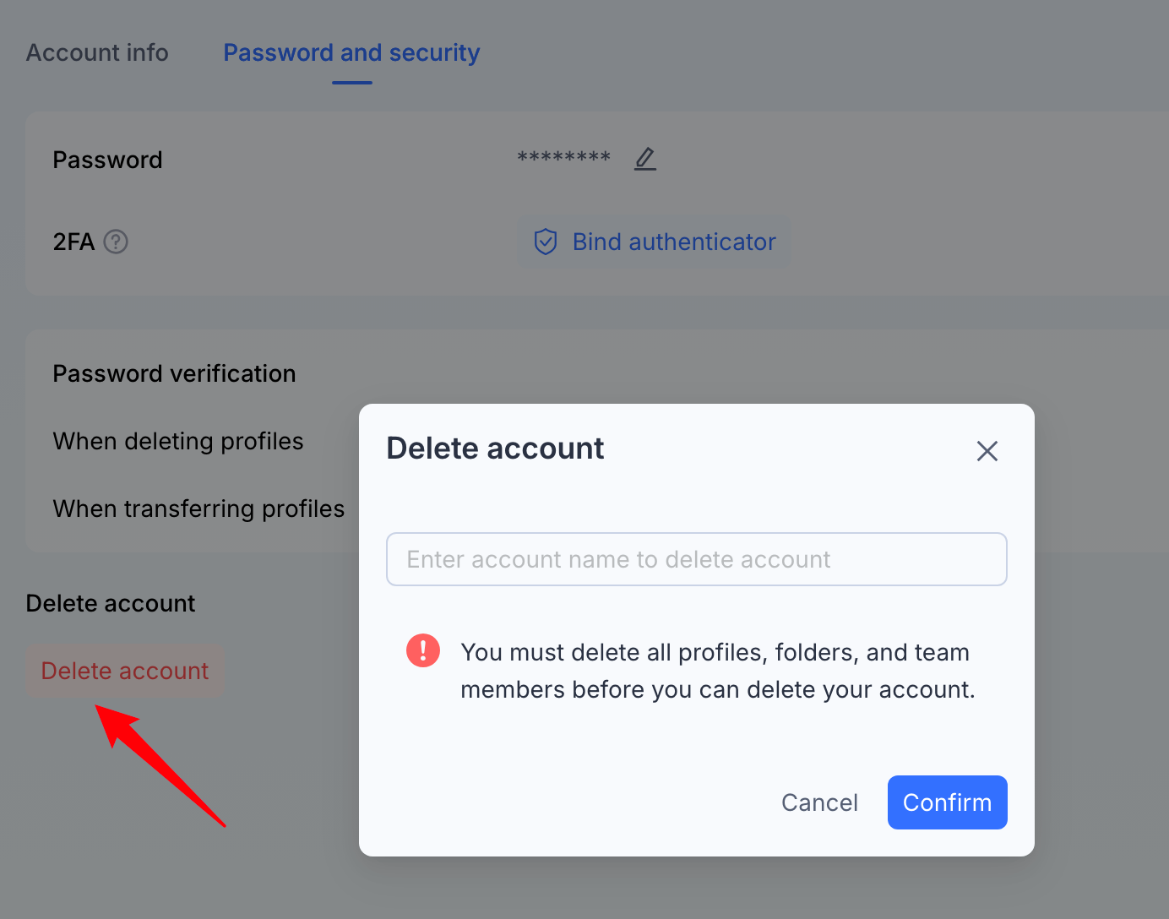Click the red Delete account button

coord(125,671)
